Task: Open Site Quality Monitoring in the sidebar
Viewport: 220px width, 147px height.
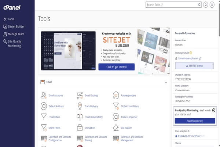Action: 12,44
